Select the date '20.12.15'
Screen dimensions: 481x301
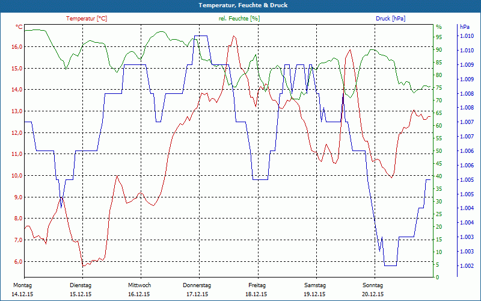click(x=373, y=294)
